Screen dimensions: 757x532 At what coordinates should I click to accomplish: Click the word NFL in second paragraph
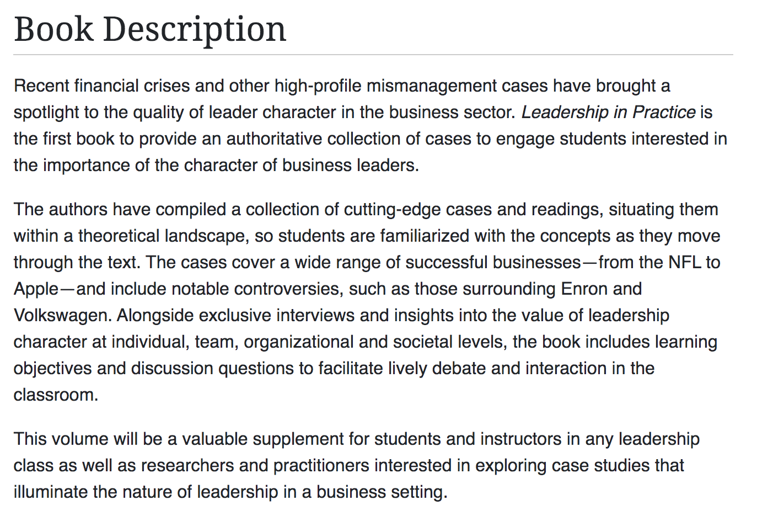[x=684, y=262]
